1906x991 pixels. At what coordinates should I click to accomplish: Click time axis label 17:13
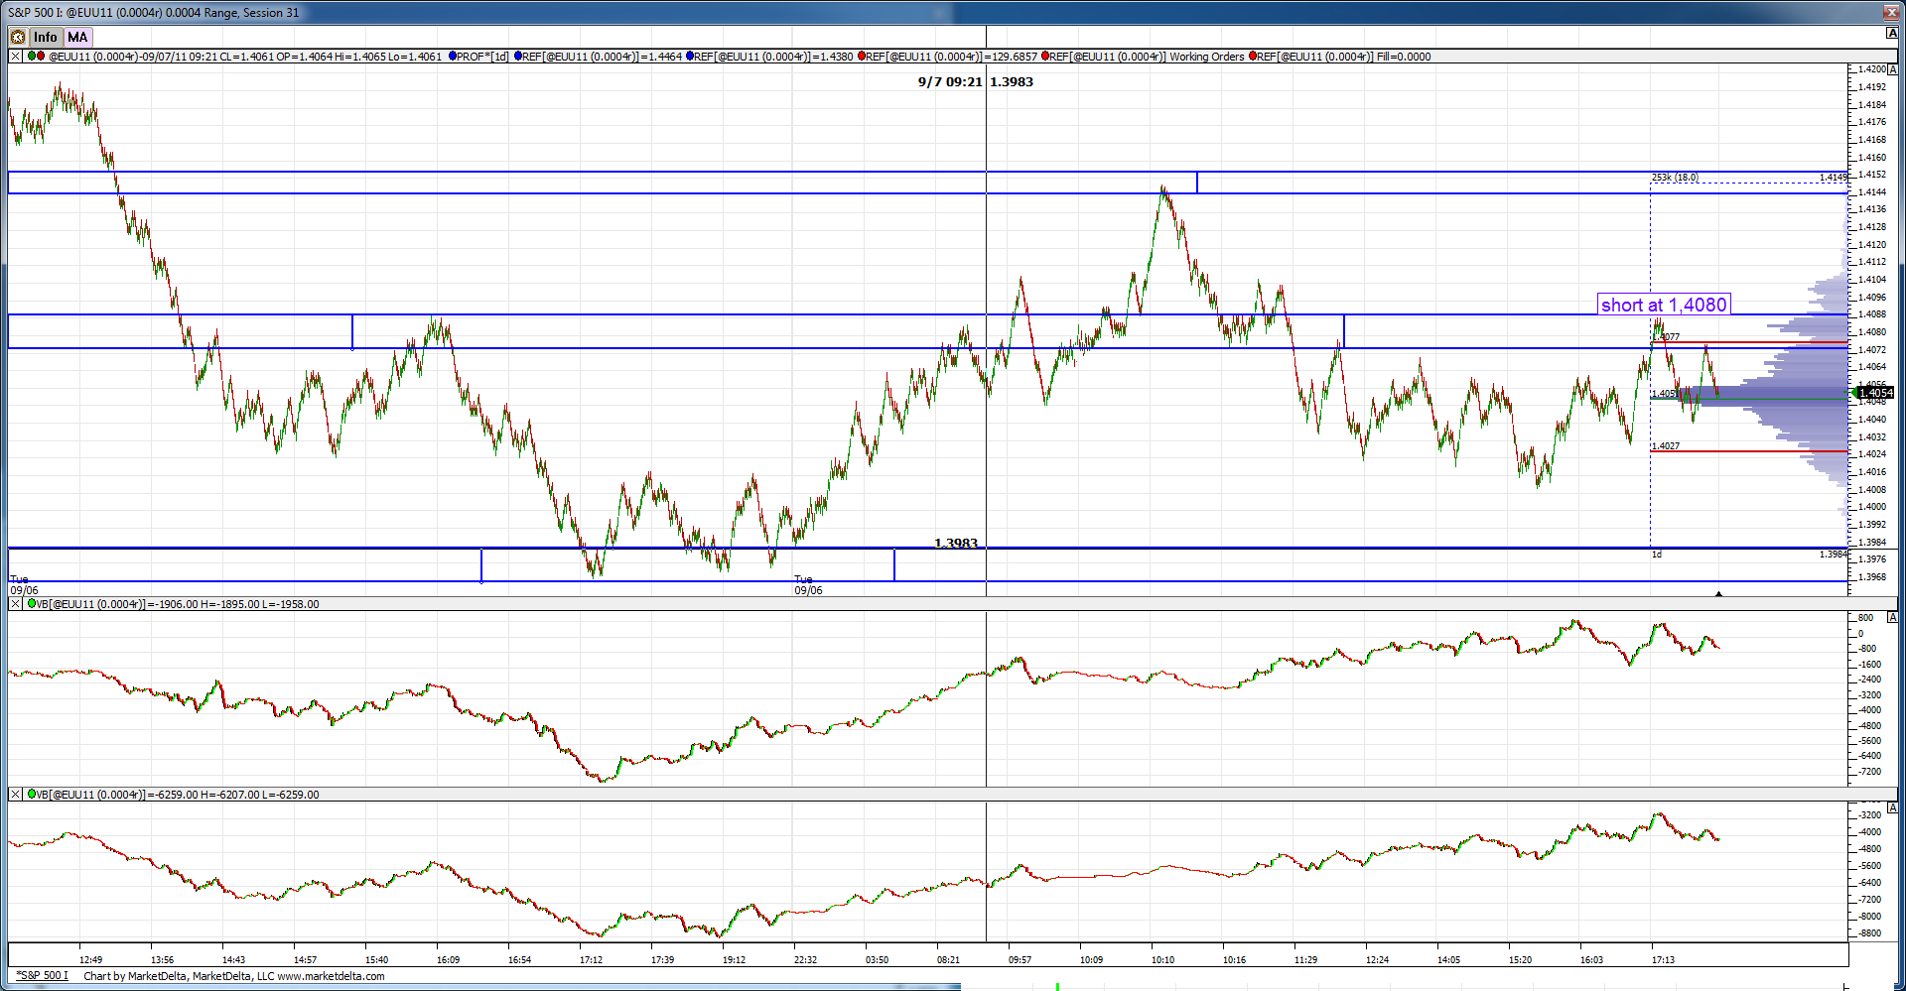1663,960
